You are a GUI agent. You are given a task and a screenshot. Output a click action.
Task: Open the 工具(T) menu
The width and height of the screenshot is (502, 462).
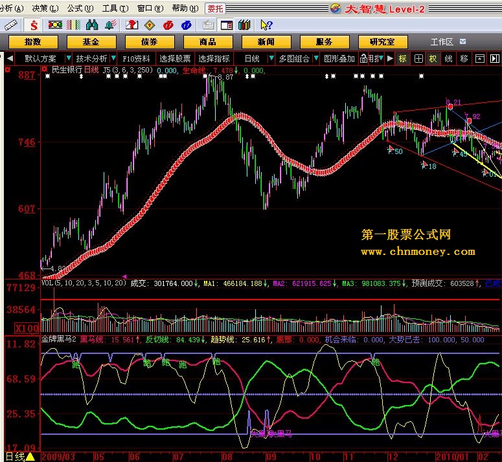pos(115,8)
